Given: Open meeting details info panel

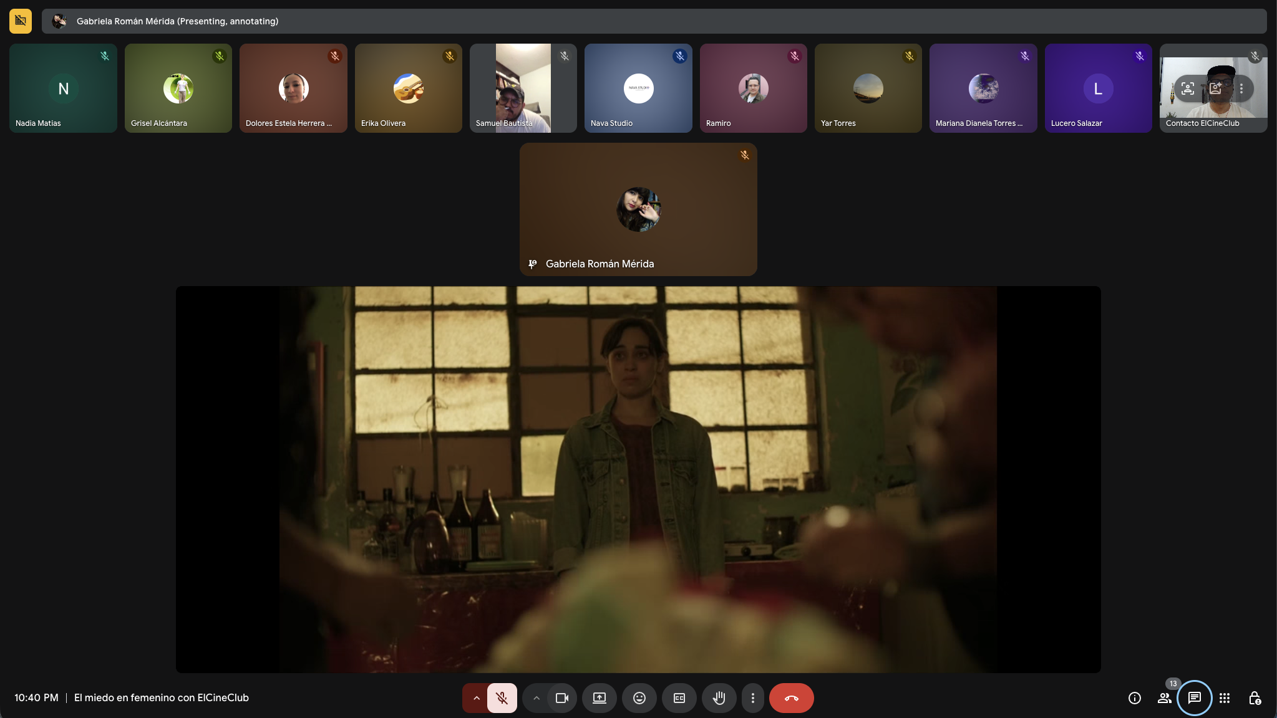Looking at the screenshot, I should click(x=1134, y=698).
